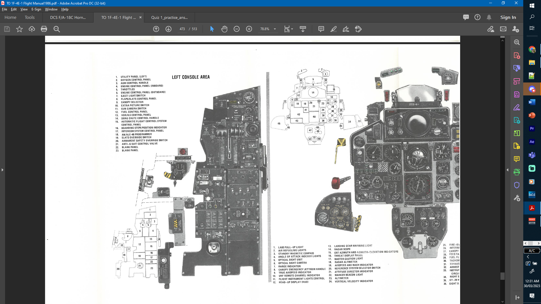541x304 pixels.
Task: Open the zoom level dropdown
Action: coord(275,29)
